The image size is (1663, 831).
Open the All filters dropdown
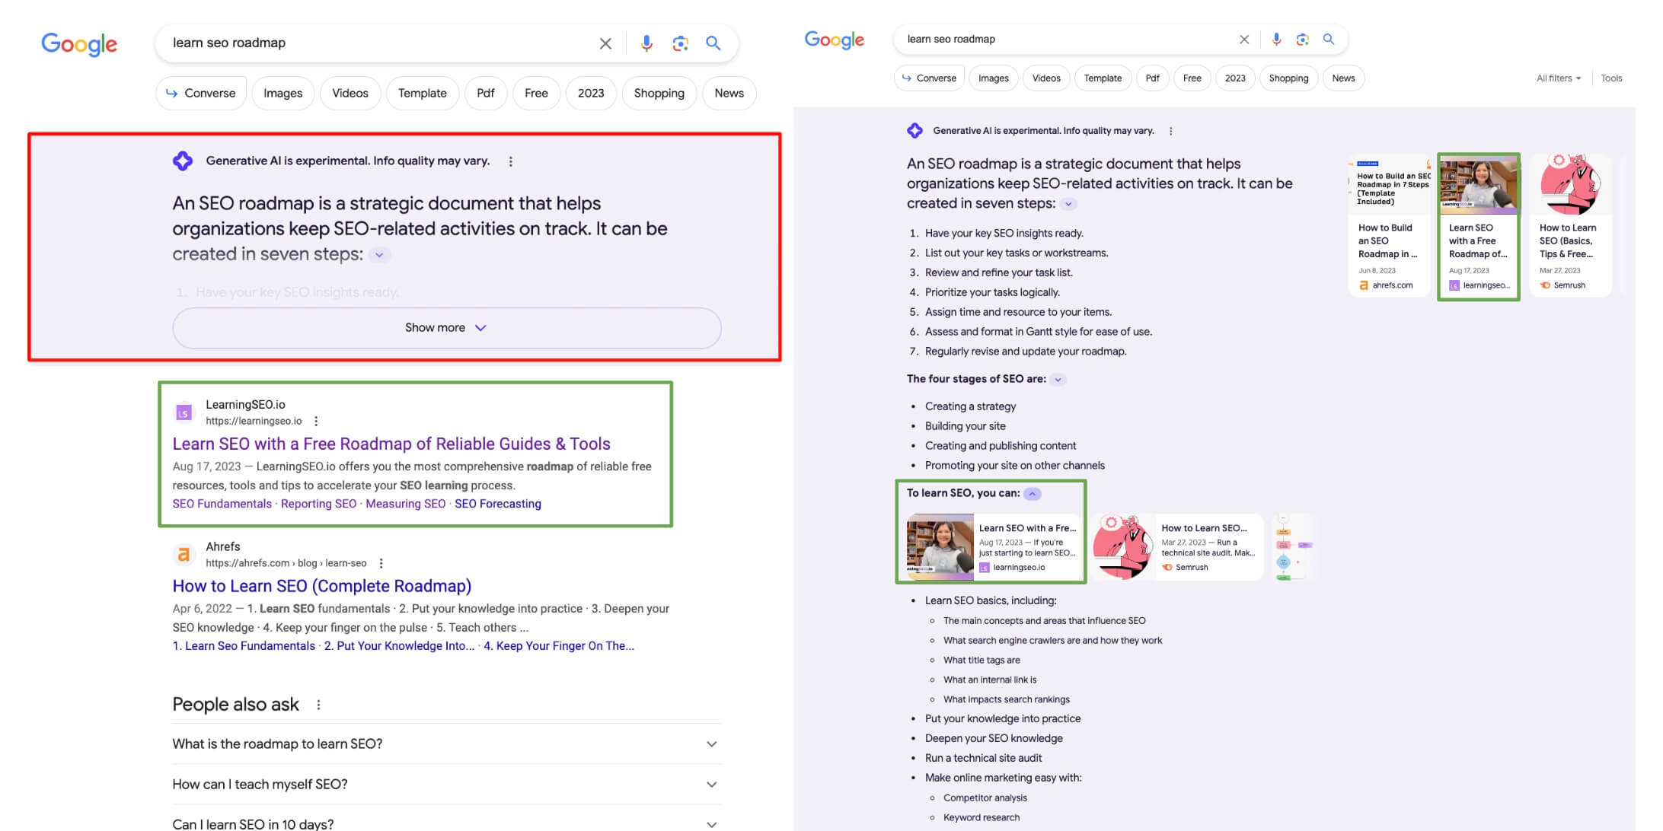click(1559, 78)
